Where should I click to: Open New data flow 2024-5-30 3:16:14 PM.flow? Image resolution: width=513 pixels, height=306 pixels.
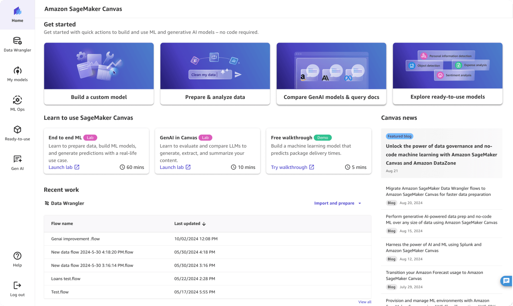207,265
